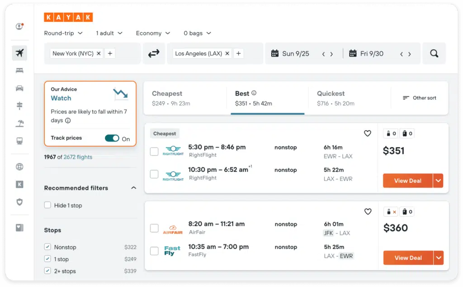This screenshot has height=287, width=463.
Task: Open the Cars icon in sidebar
Action: pyautogui.click(x=19, y=88)
